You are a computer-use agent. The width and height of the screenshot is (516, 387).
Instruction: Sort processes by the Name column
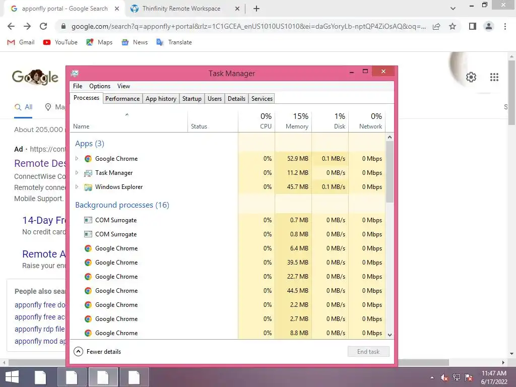128,122
